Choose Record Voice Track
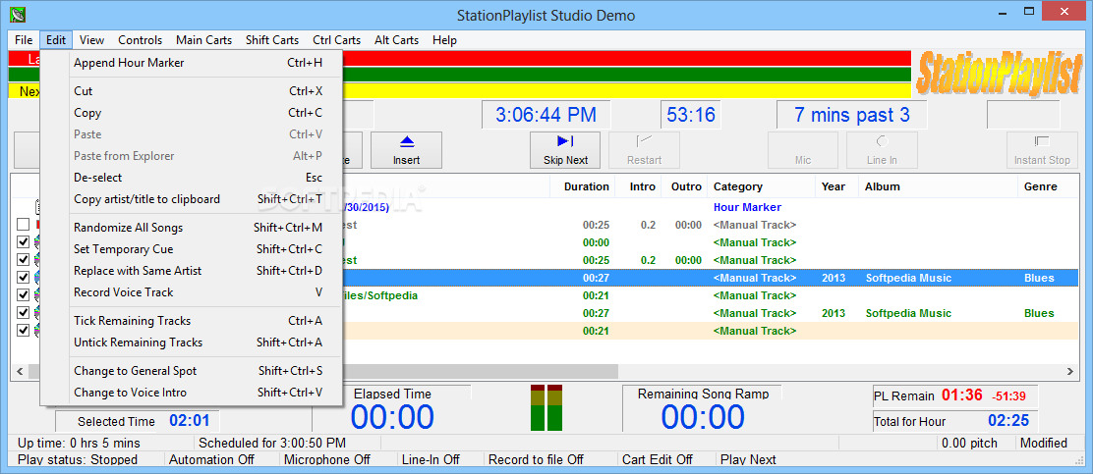This screenshot has width=1093, height=474. [191, 292]
